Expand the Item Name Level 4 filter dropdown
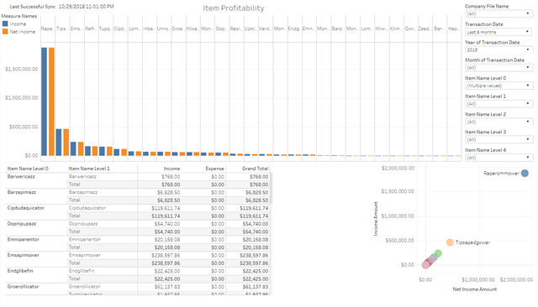 (x=498, y=158)
